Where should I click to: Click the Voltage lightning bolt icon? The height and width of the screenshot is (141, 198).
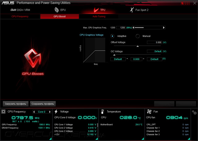56,112
